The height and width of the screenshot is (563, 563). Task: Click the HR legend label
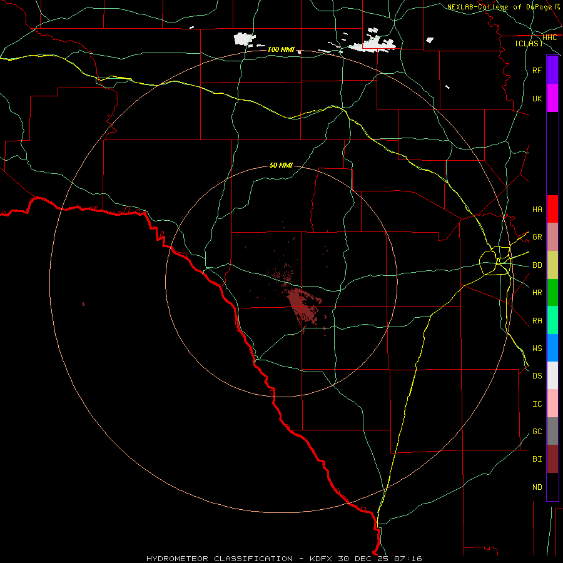(x=537, y=293)
